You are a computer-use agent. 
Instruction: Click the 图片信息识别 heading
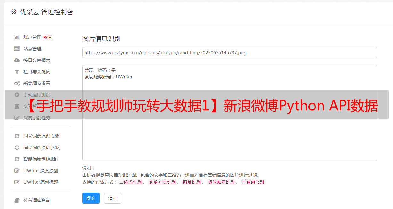click(101, 39)
